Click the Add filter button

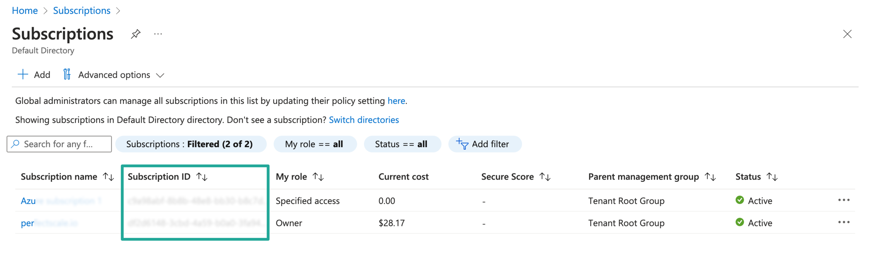[484, 144]
